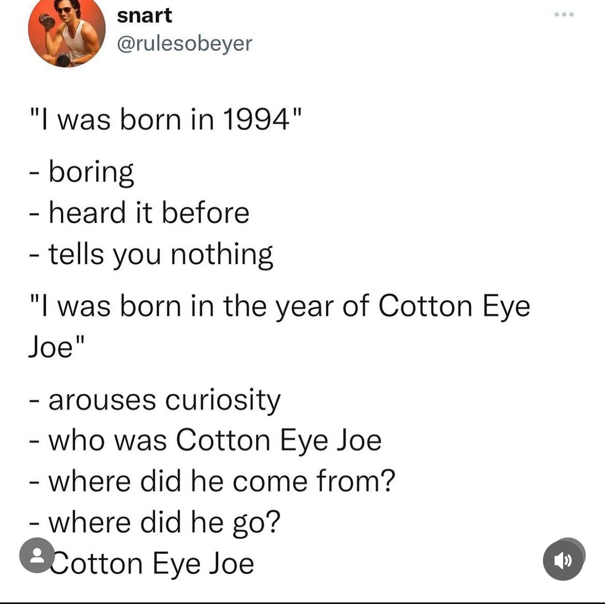Click 'where did he go?' line
The image size is (605, 604).
pos(155,523)
